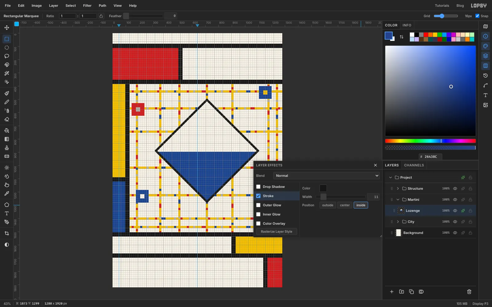Set stroke position to center

[345, 205]
